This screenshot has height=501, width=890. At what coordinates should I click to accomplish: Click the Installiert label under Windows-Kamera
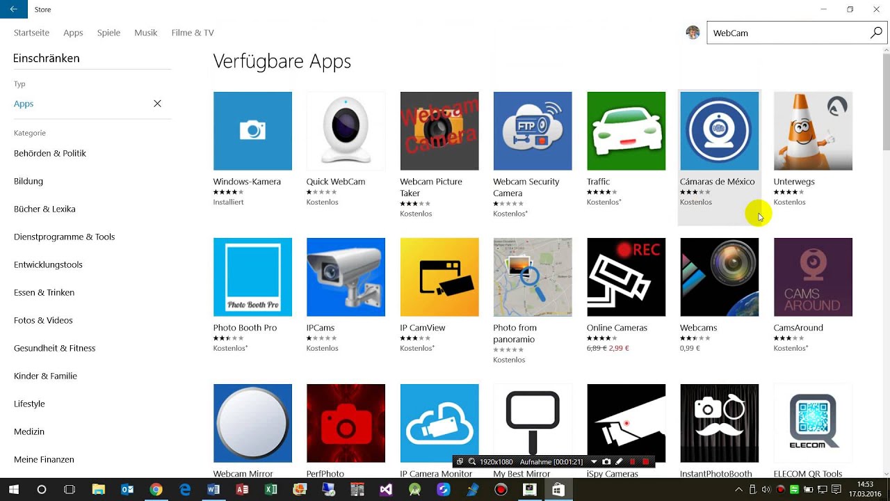click(x=228, y=202)
